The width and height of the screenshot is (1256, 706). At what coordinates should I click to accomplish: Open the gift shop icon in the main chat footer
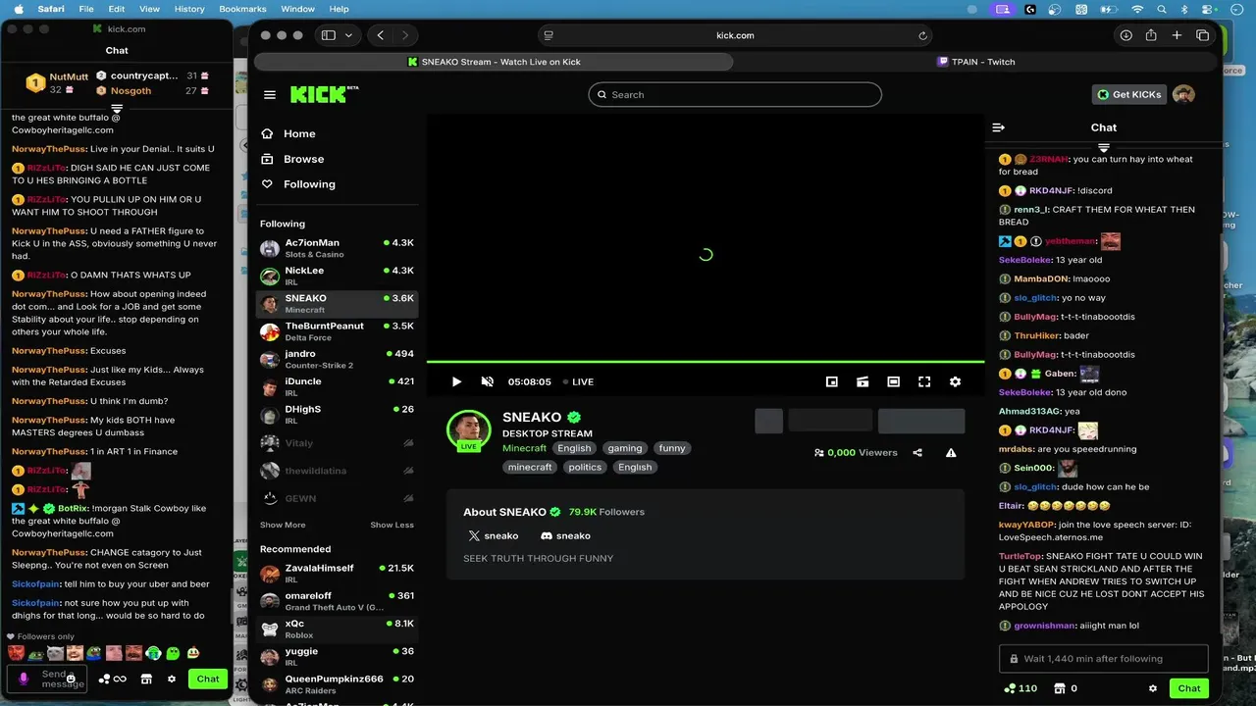pos(1059,688)
